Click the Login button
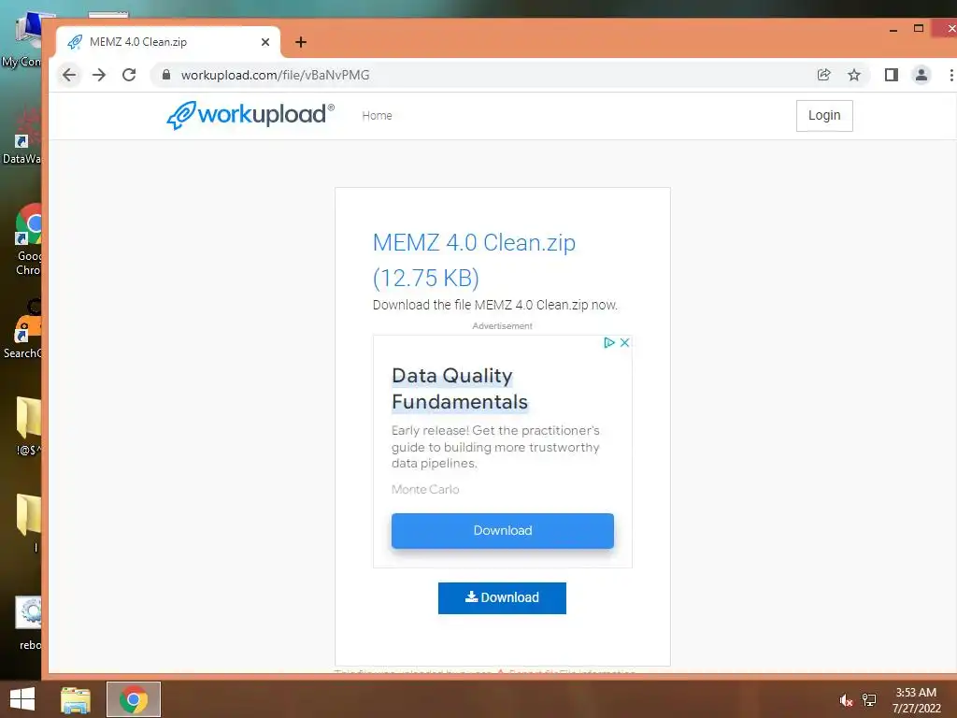 pyautogui.click(x=824, y=115)
